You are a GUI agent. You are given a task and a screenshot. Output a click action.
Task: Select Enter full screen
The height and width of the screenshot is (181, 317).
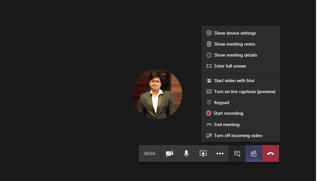tap(241, 66)
